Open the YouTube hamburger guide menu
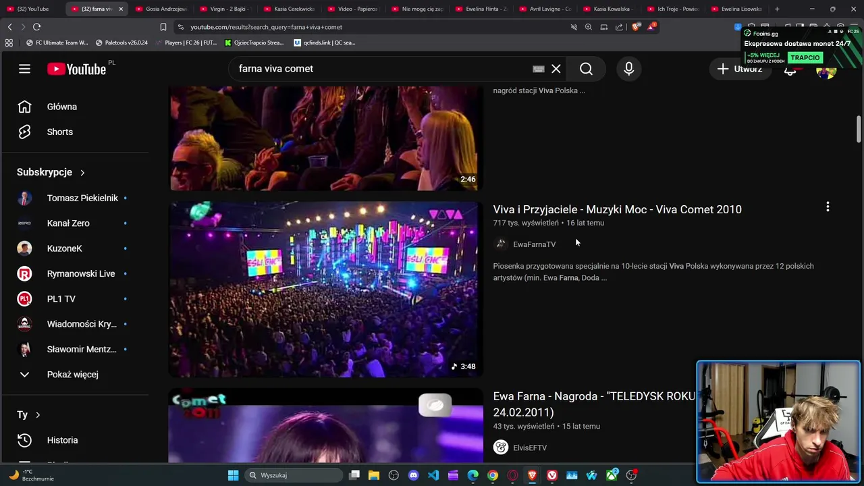This screenshot has width=864, height=486. pos(24,69)
